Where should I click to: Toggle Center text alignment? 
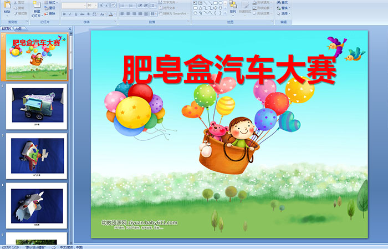coord(128,14)
